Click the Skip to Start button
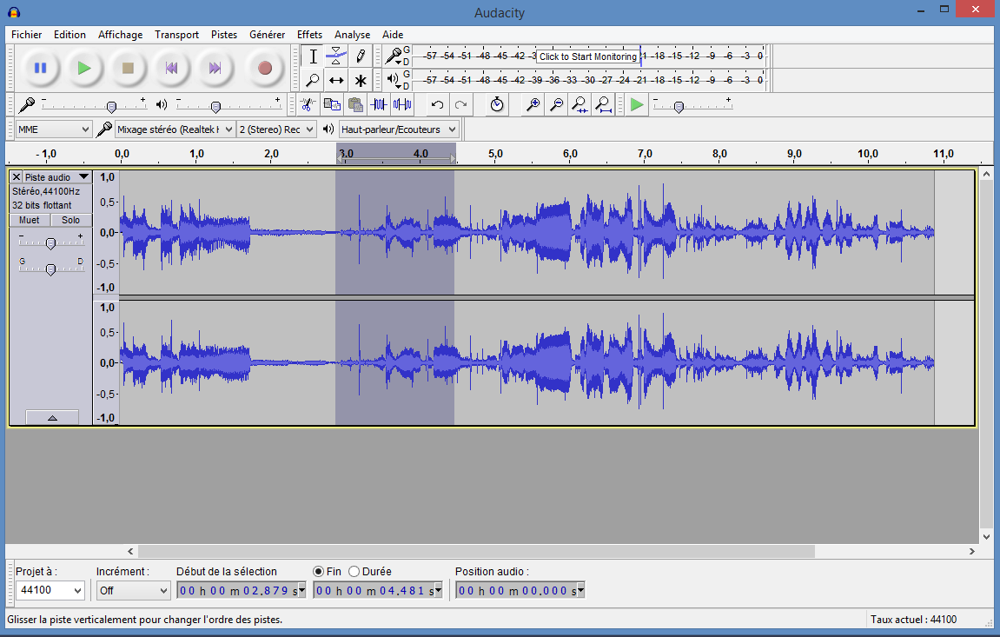The width and height of the screenshot is (1000, 637). point(171,68)
